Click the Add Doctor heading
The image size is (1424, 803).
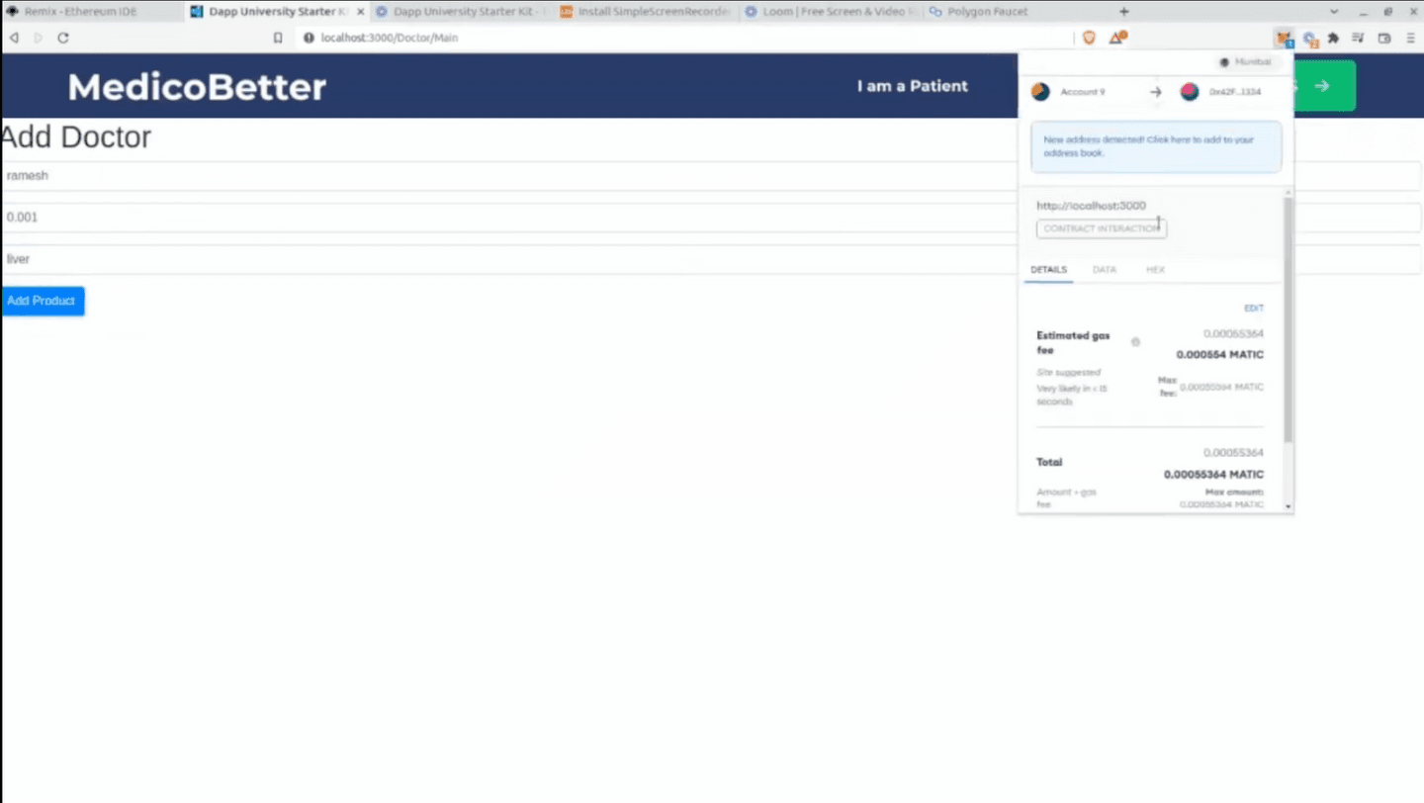pyautogui.click(x=76, y=136)
